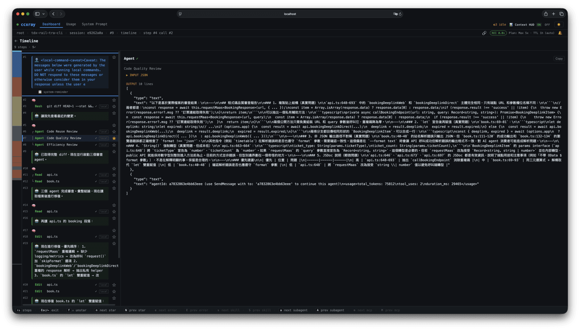Image resolution: width=580 pixels, height=330 pixels.
Task: Select step #21 Edit book.ts row
Action: [70, 291]
